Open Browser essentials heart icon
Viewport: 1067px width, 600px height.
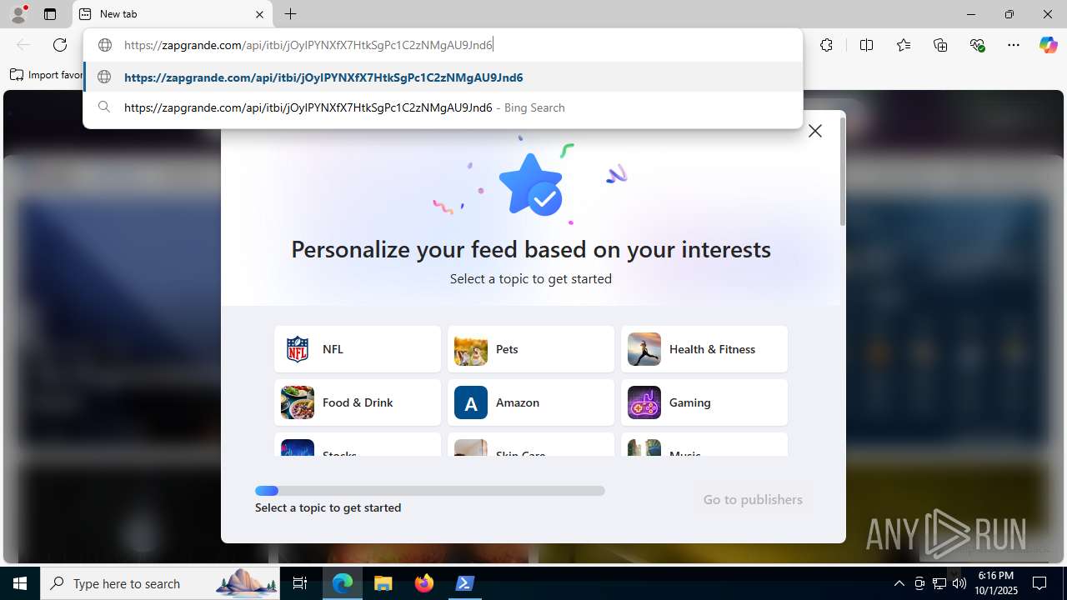pyautogui.click(x=977, y=45)
